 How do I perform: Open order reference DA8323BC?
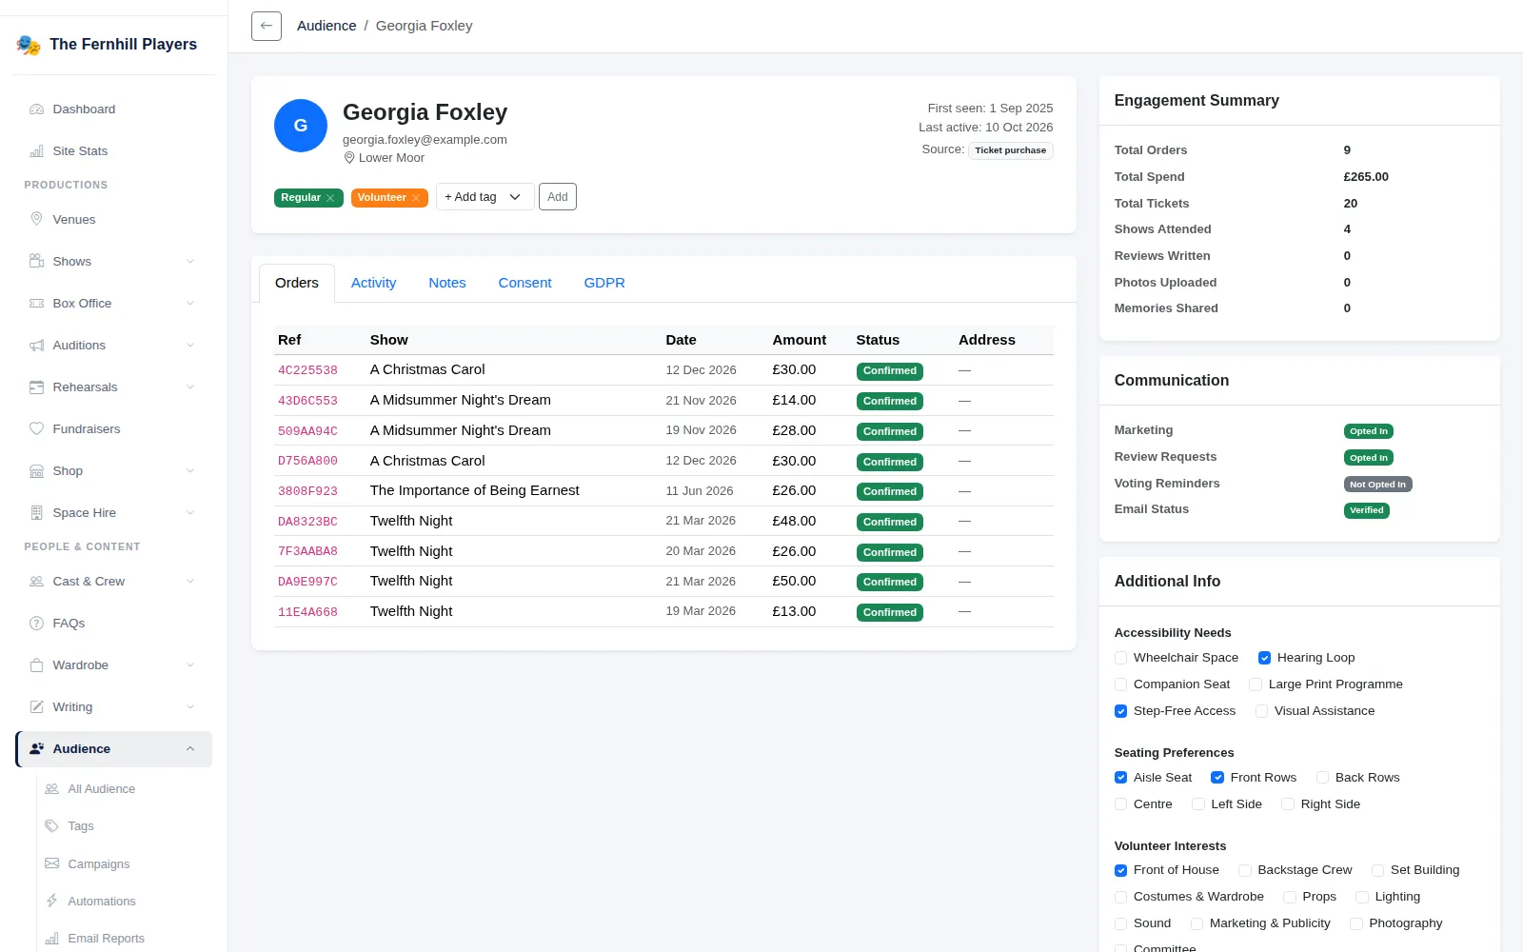click(307, 522)
